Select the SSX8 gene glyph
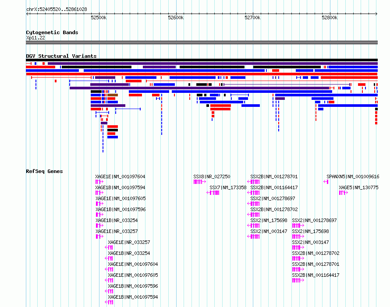 tap(200, 182)
